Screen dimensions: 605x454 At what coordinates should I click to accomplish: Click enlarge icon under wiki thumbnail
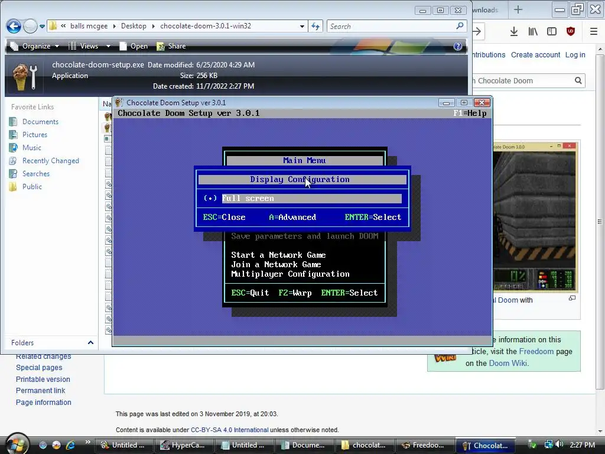pyautogui.click(x=572, y=298)
